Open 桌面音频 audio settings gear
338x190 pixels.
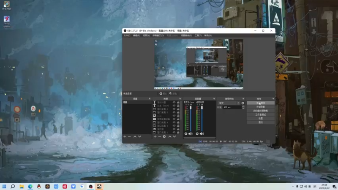(197, 134)
